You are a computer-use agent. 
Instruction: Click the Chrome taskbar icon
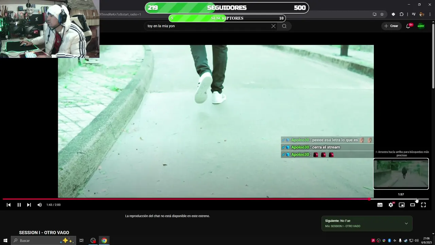click(x=104, y=241)
